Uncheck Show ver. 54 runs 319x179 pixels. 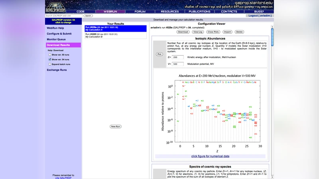(50, 59)
